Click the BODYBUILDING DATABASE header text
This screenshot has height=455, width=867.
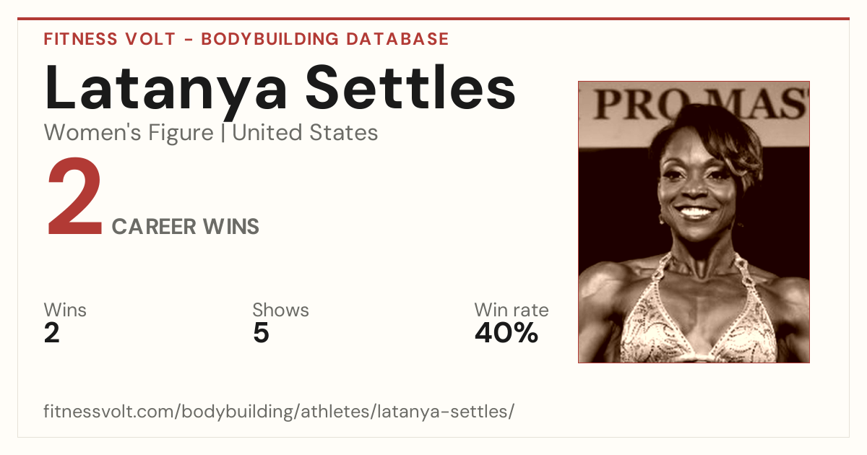pyautogui.click(x=325, y=39)
